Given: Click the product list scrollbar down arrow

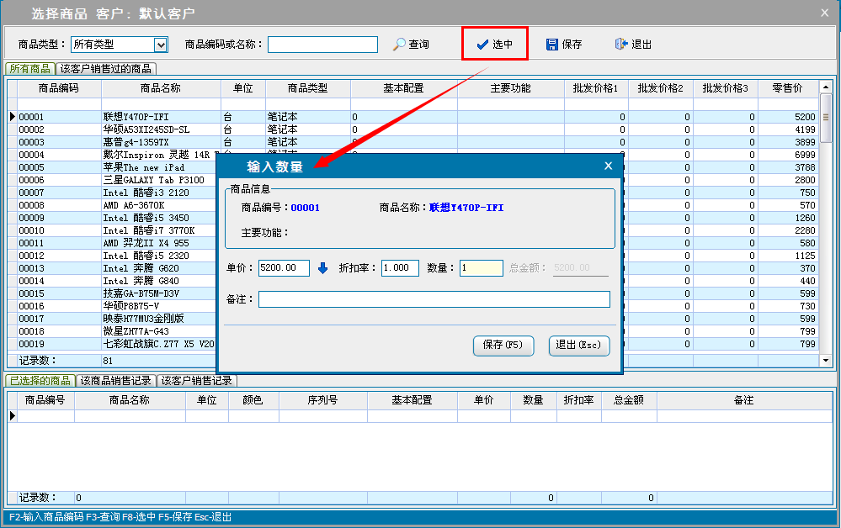Looking at the screenshot, I should tap(826, 360).
